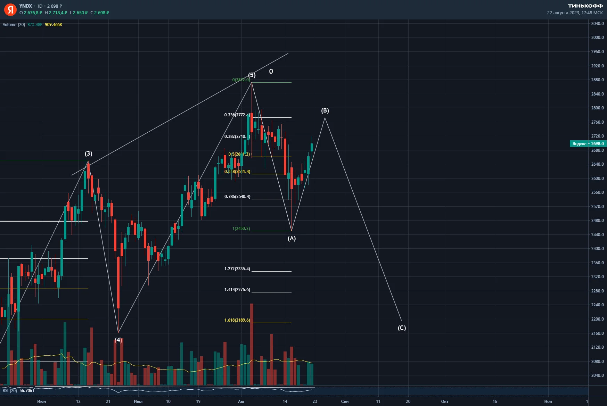The image size is (607, 406).
Task: Click the Яндекс 2698.0 price tag
Action: (588, 143)
